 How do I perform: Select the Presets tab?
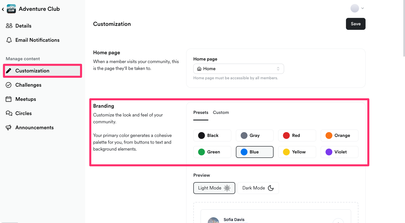[x=201, y=112]
